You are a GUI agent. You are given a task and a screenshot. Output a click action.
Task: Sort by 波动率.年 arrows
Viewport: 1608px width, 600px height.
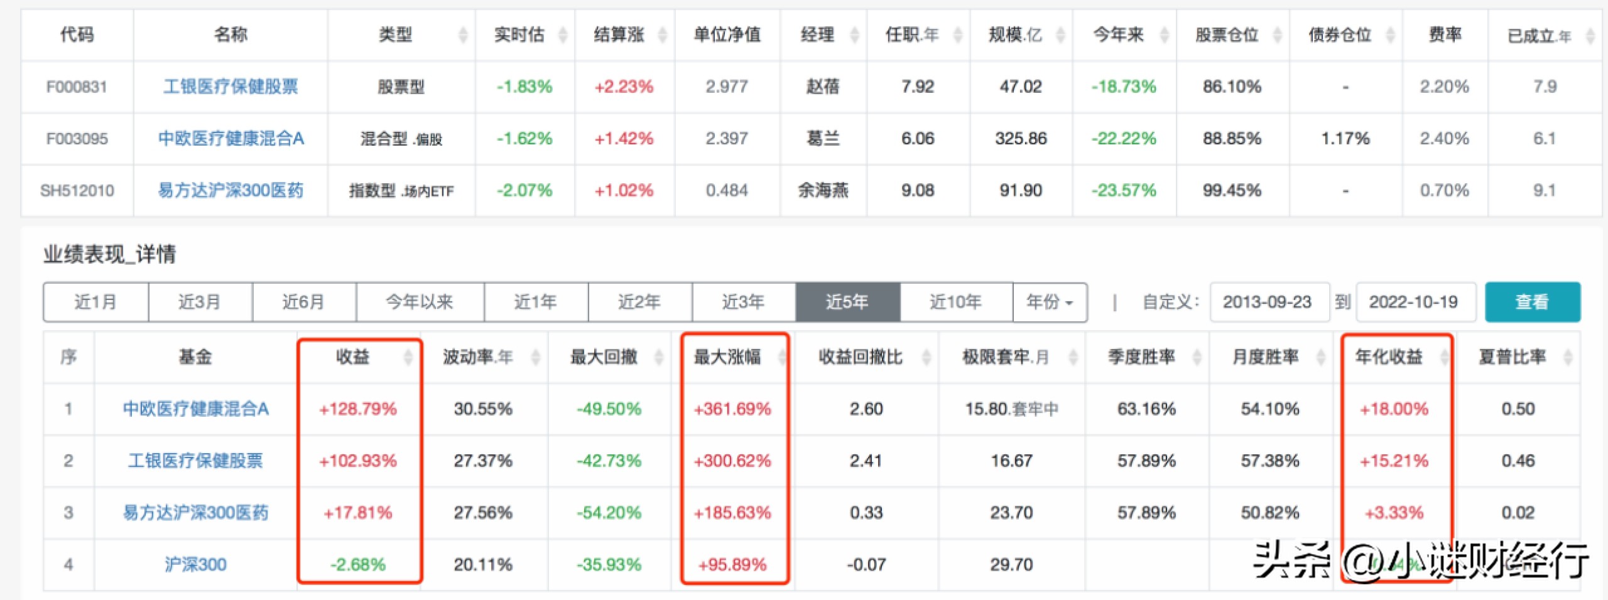click(536, 357)
